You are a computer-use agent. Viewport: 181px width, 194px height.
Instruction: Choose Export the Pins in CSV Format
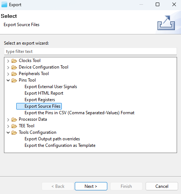pyautogui.click(x=79, y=113)
